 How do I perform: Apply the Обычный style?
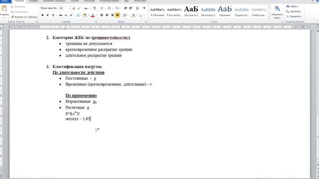pos(158,12)
